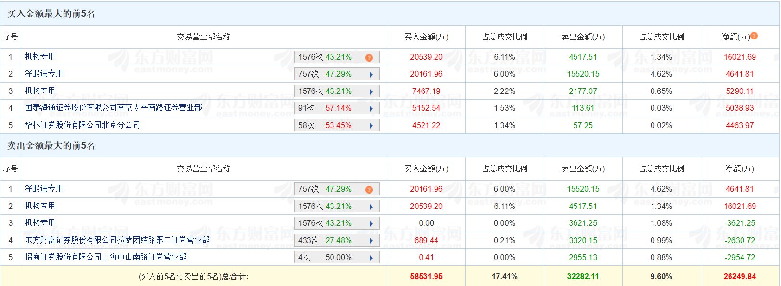Click blue arrow in 华林证券北京分公司 row
Image resolution: width=781 pixels, height=286 pixels.
click(x=371, y=126)
